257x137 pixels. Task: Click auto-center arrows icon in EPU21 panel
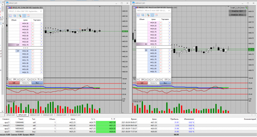[29, 16]
